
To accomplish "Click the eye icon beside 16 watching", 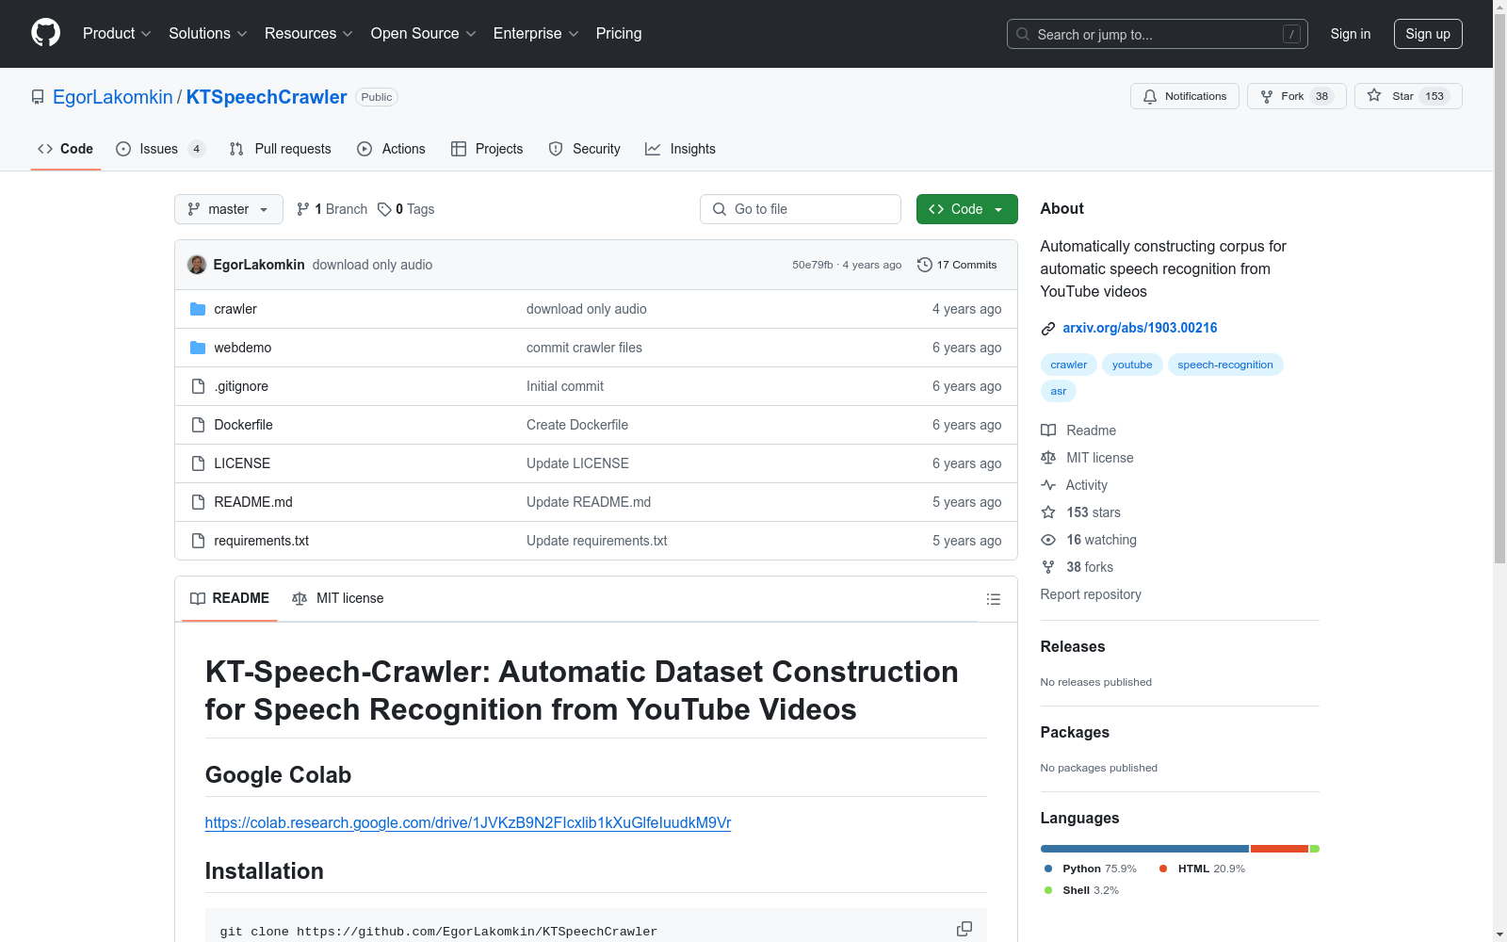I will pyautogui.click(x=1048, y=540).
